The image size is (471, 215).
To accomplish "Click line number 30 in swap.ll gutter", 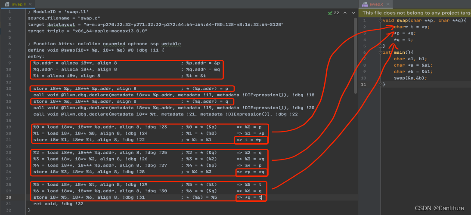I will click(8, 197).
